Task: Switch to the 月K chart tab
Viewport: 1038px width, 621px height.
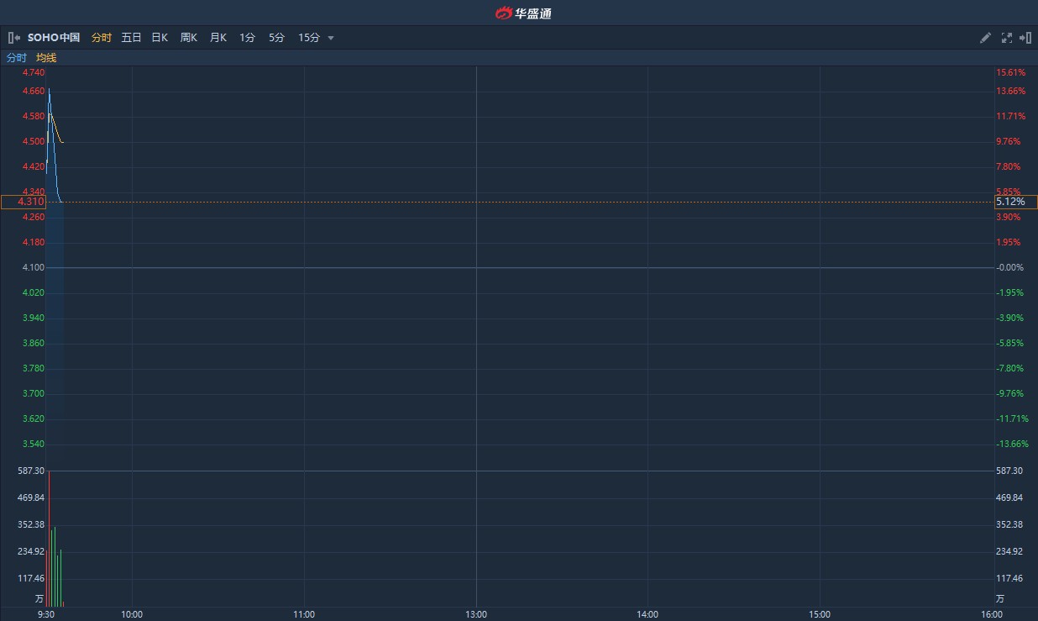Action: tap(218, 38)
